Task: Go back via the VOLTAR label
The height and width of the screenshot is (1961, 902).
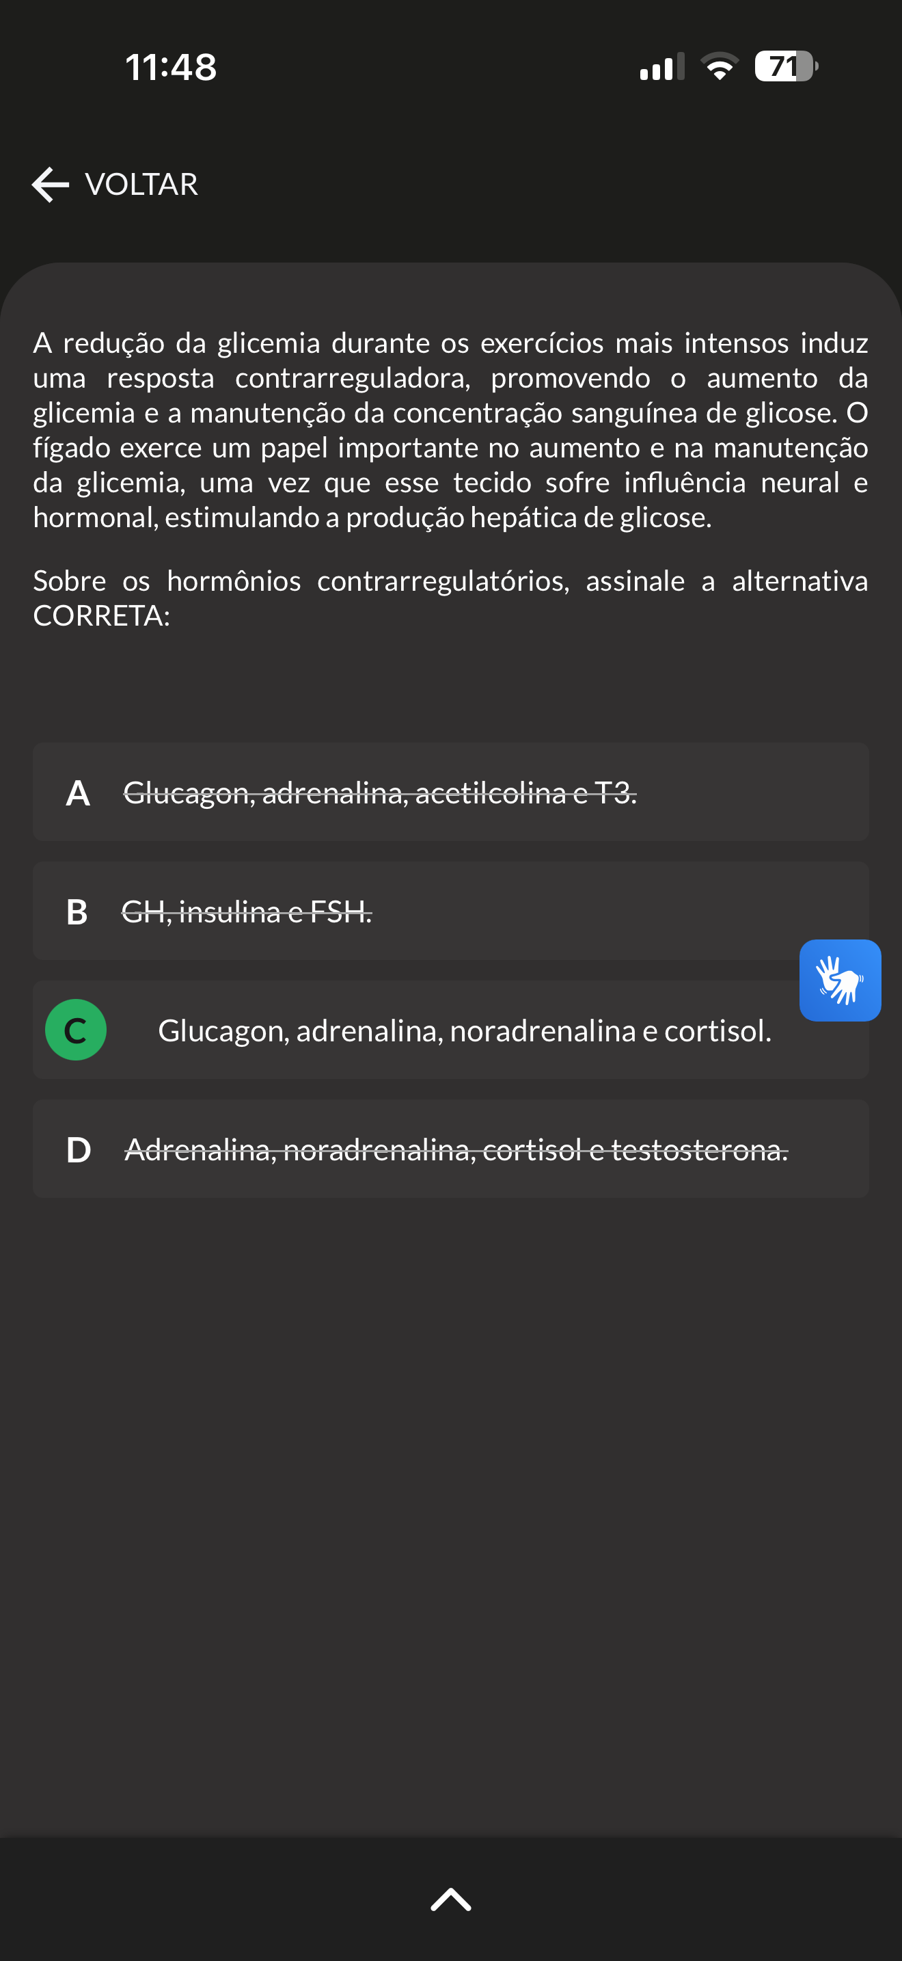Action: click(141, 185)
